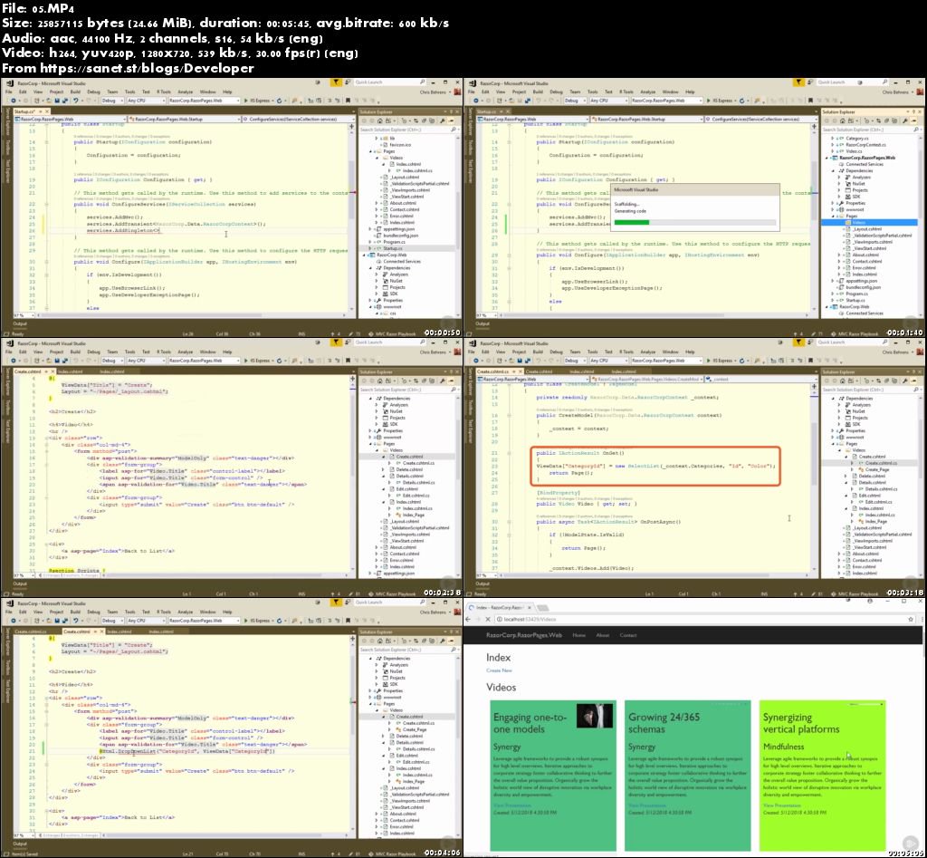This screenshot has height=858, width=927.
Task: Click the Solution Explorer Properties wrench in the 00:03:18 frame
Action: (x=905, y=381)
